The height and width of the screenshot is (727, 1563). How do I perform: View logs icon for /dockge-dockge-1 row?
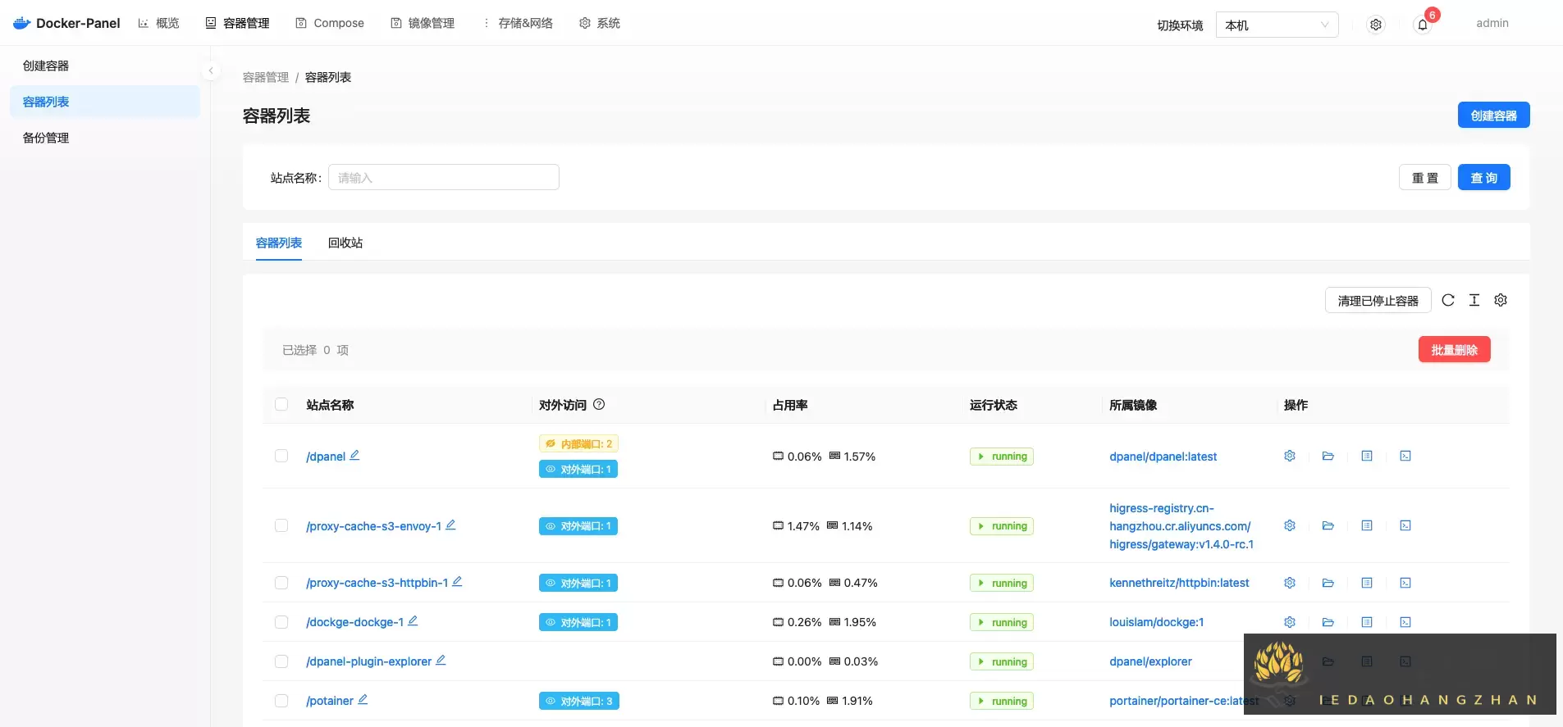1367,622
